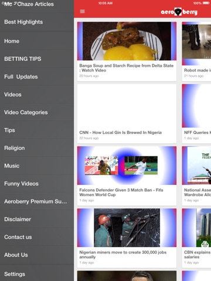Tap the battery status icon
This screenshot has width=211, height=281.
click(206, 3)
